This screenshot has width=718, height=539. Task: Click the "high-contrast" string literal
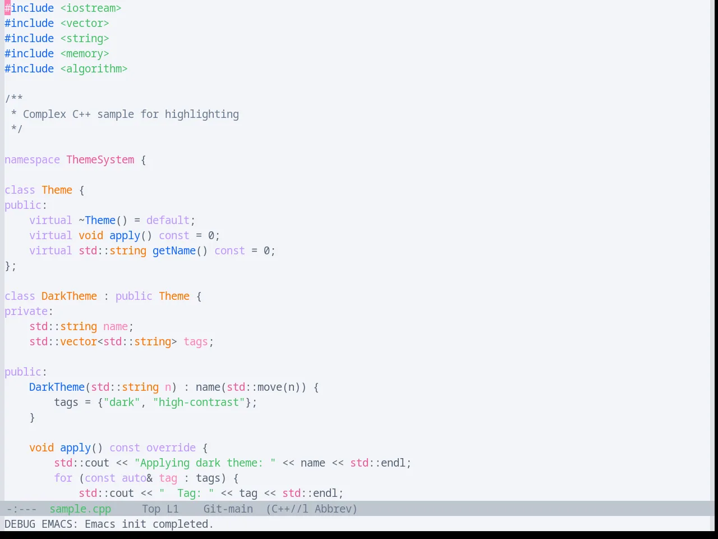(199, 402)
